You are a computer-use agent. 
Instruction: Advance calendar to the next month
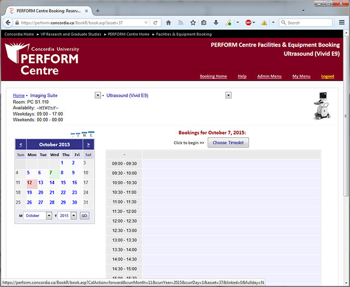click(x=88, y=144)
